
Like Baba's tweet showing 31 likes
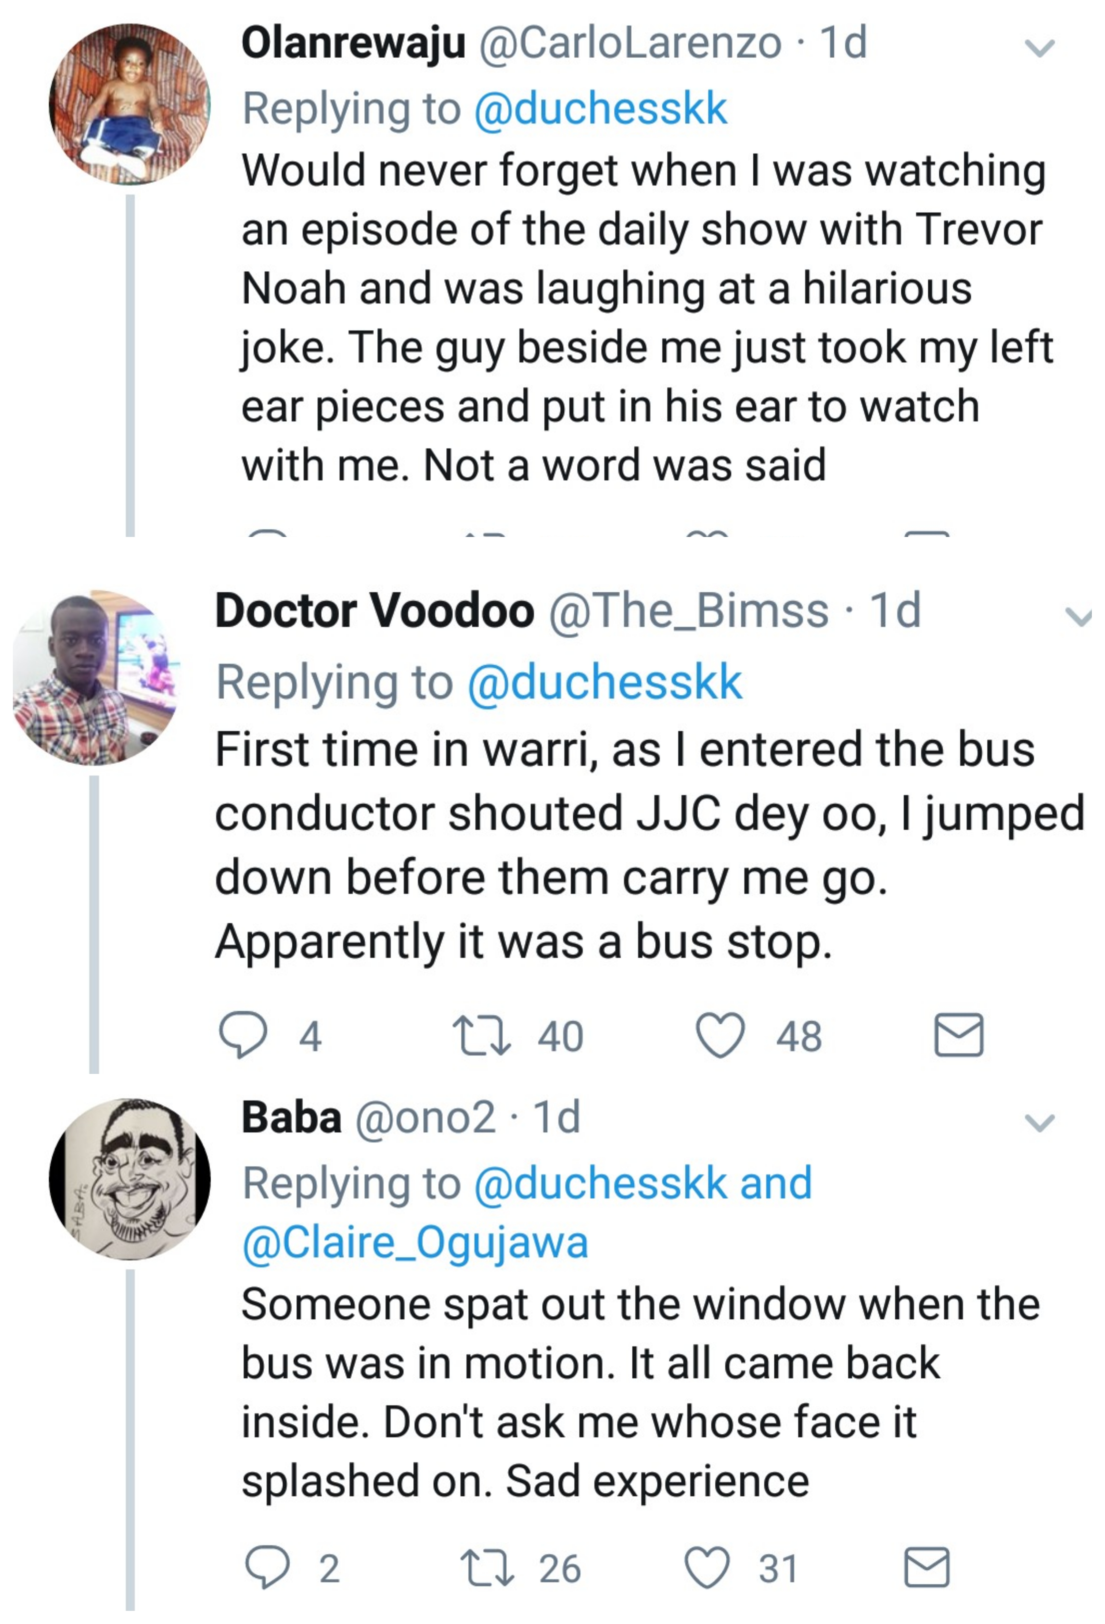(x=707, y=1567)
